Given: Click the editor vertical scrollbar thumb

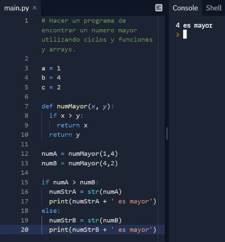Looking at the screenshot, I should coord(167,133).
